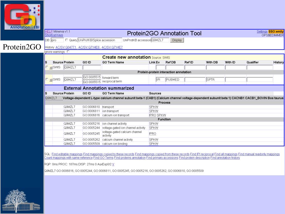
Task: Open the Find all mappings link
Action: coord(226,154)
